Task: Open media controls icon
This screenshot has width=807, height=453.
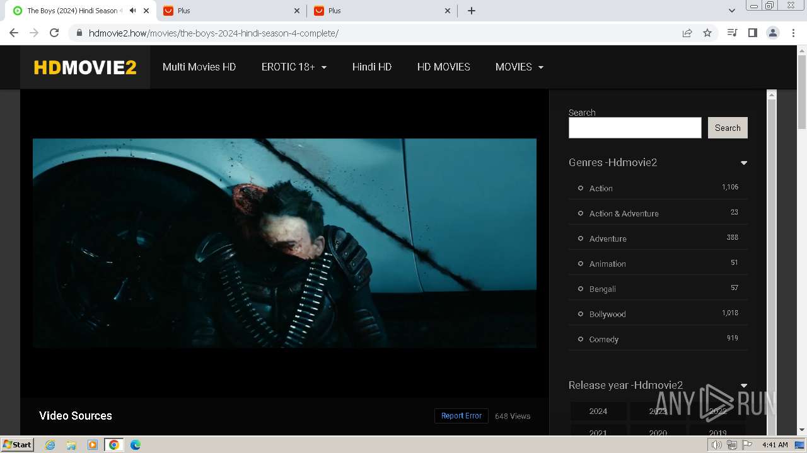Action: tap(732, 33)
